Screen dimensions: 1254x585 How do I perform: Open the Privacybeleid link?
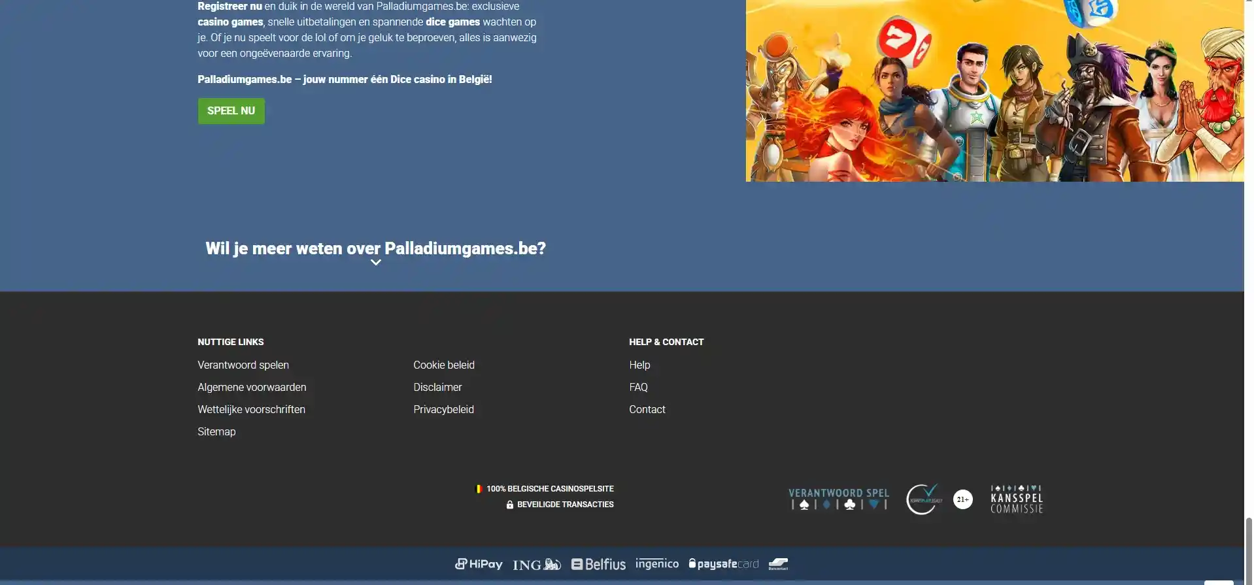click(x=443, y=409)
